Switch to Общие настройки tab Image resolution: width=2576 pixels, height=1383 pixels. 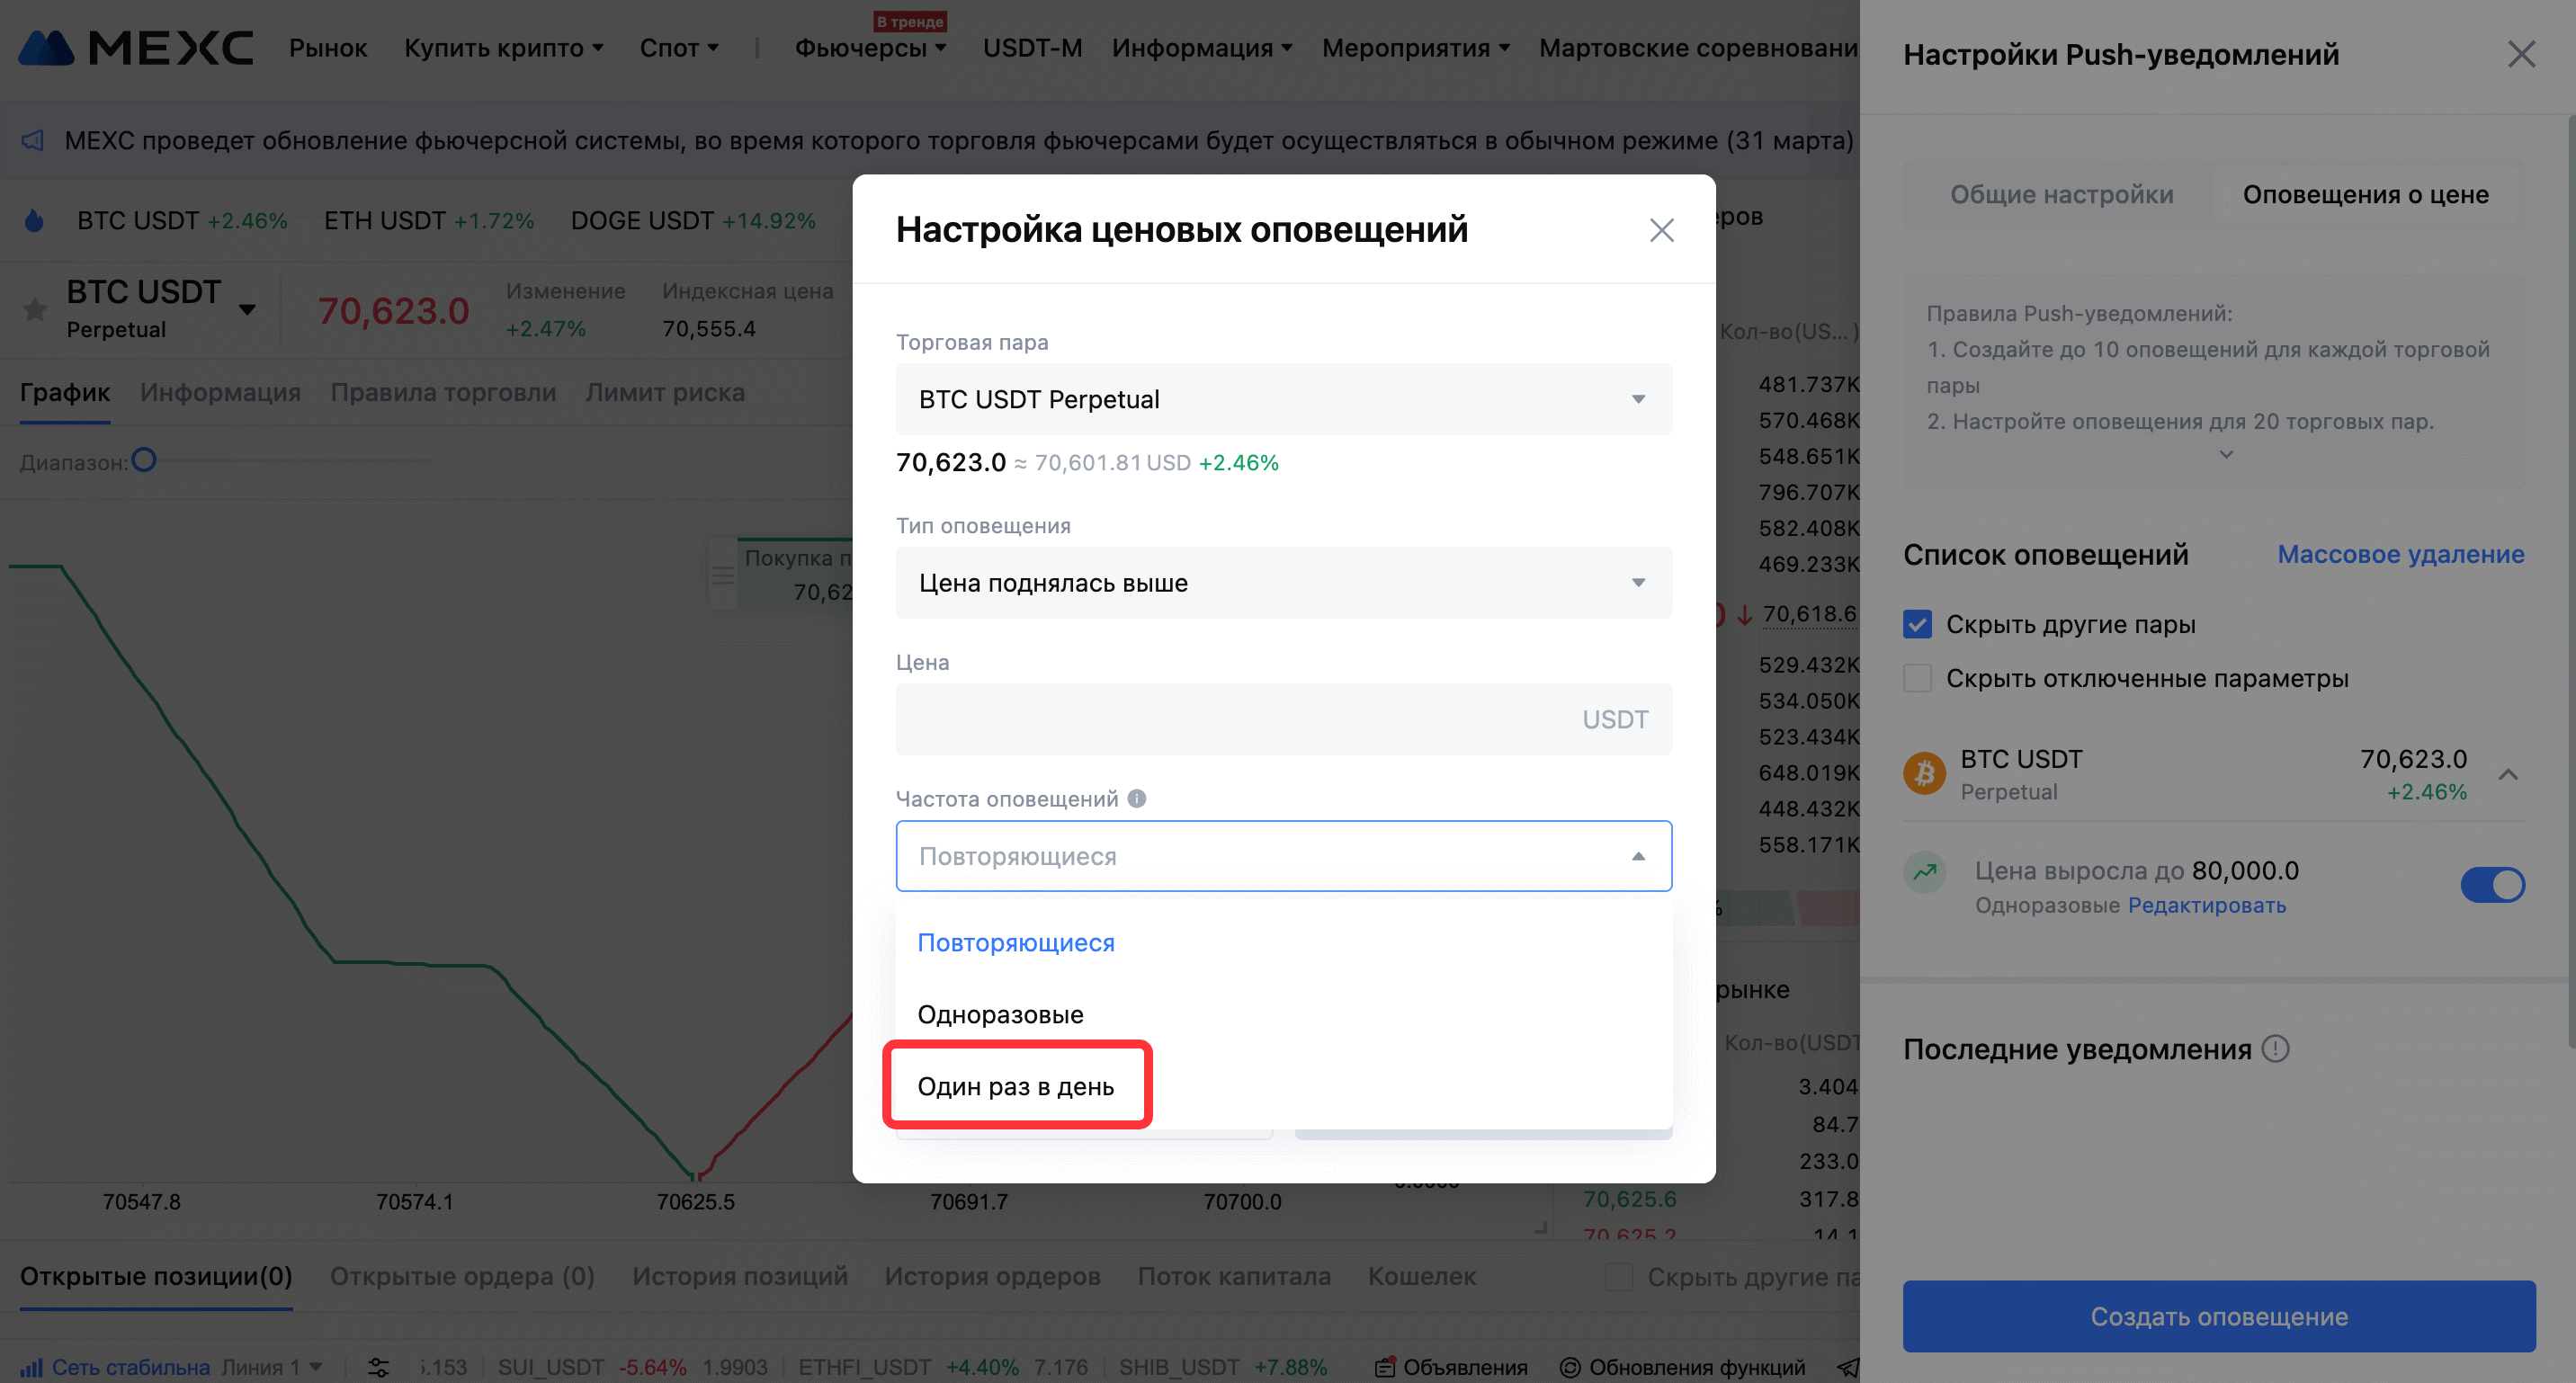2061,195
